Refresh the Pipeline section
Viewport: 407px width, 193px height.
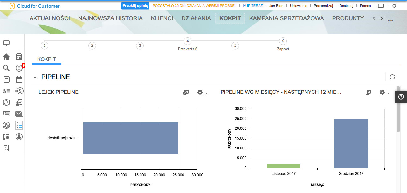coord(392,77)
